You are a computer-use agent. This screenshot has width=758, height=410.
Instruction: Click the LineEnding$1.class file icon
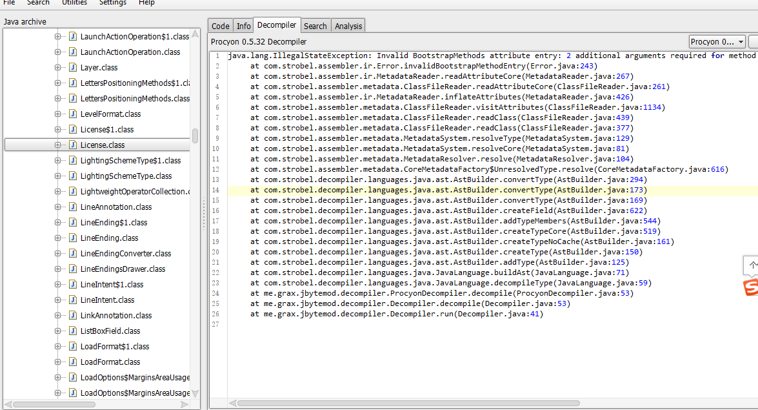[x=73, y=222]
